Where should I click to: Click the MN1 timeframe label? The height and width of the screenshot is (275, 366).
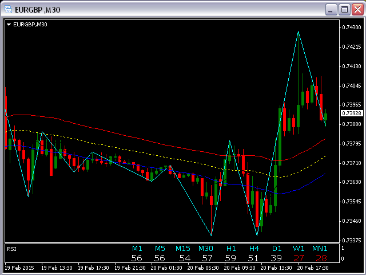(x=320, y=248)
